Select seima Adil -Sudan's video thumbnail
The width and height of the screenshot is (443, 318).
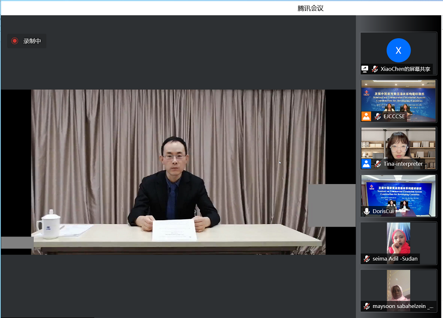click(x=398, y=237)
